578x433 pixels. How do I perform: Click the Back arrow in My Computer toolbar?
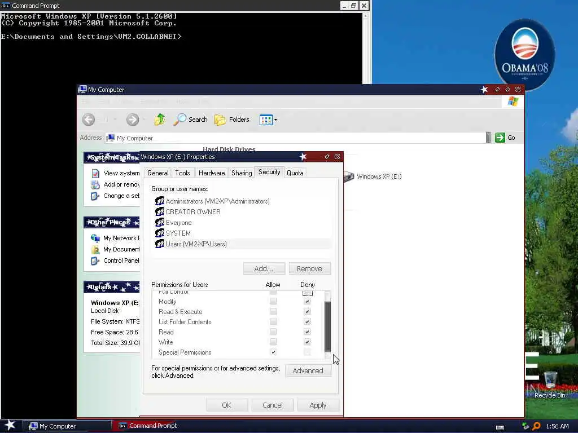89,120
